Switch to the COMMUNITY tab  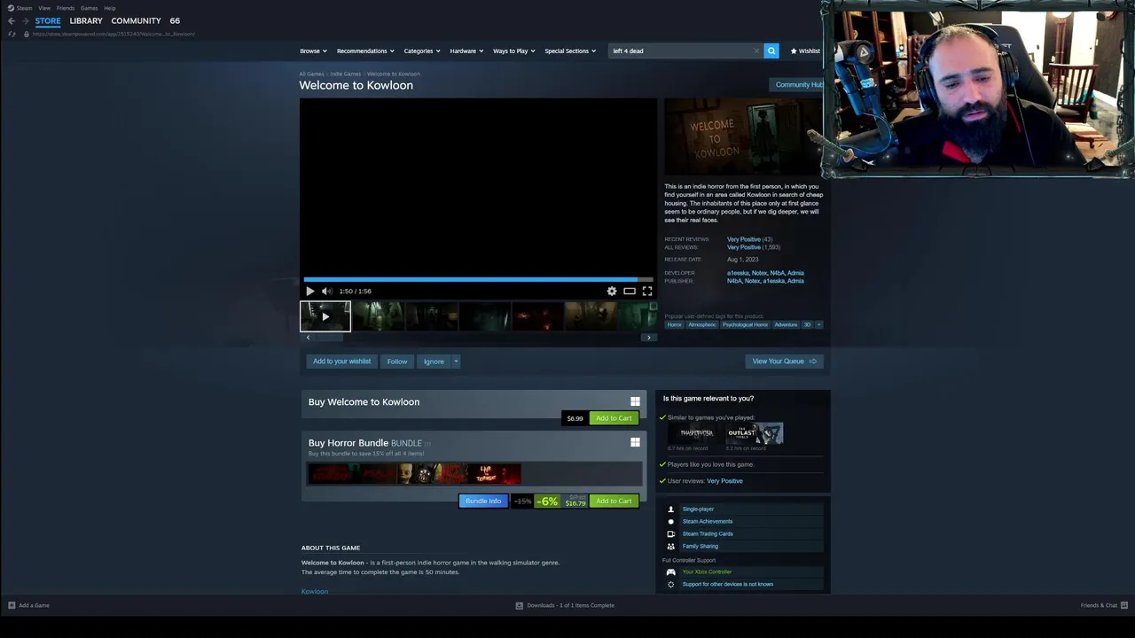click(136, 20)
